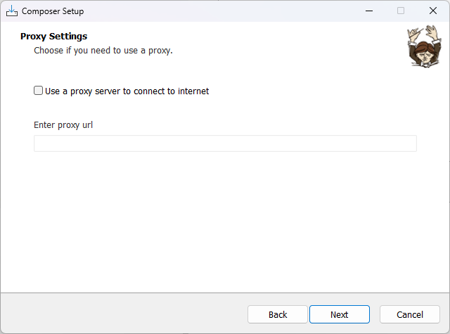Minimize the Composer Setup window
The image size is (450, 334).
(369, 11)
